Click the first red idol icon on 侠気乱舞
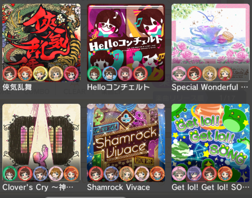The height and width of the screenshot is (198, 252). (x=10, y=74)
